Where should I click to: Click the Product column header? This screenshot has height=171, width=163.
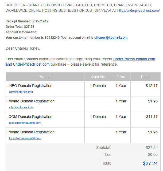45,77
